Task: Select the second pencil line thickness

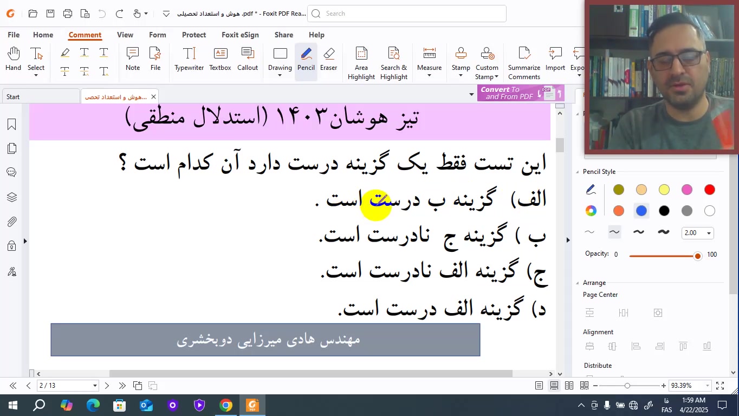Action: [614, 232]
